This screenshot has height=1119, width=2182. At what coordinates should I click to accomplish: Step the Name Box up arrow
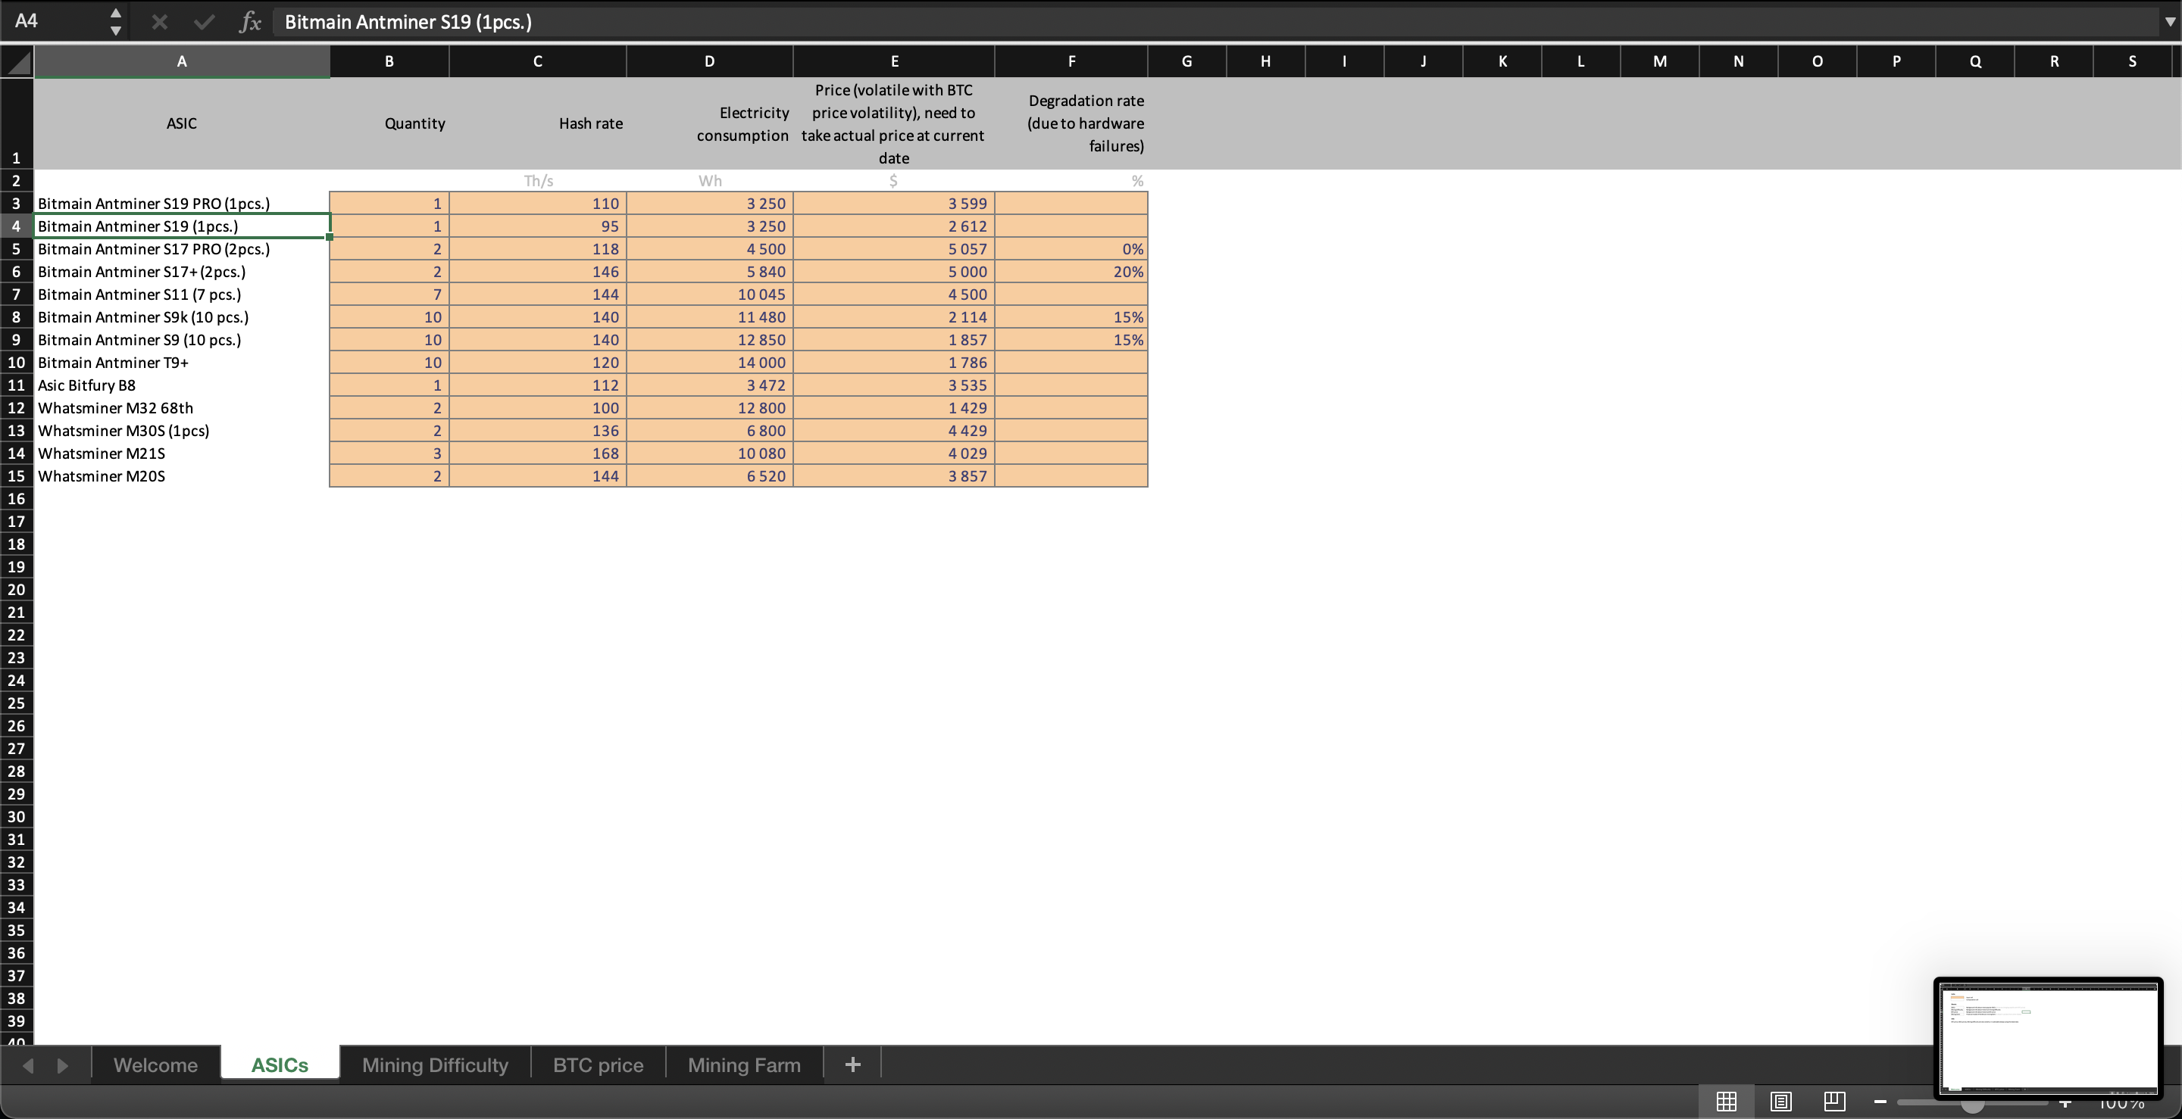(x=116, y=13)
